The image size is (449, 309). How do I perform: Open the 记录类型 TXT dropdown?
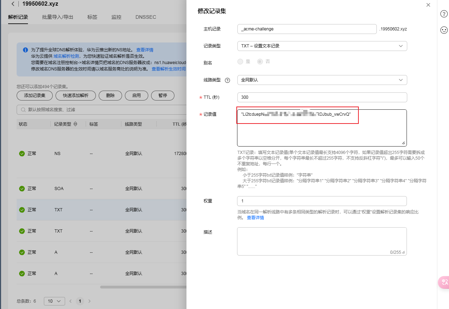point(322,46)
